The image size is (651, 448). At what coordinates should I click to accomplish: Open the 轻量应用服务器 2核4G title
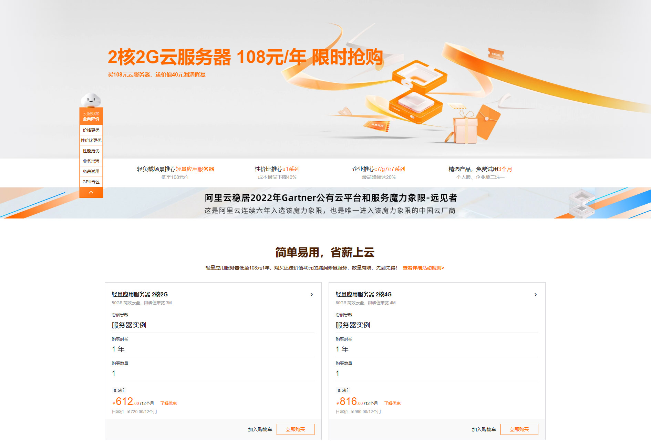(x=363, y=294)
